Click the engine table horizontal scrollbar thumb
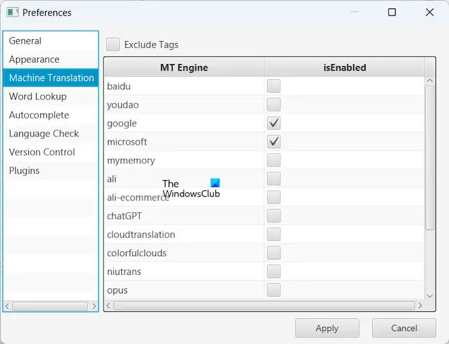 coord(264,306)
